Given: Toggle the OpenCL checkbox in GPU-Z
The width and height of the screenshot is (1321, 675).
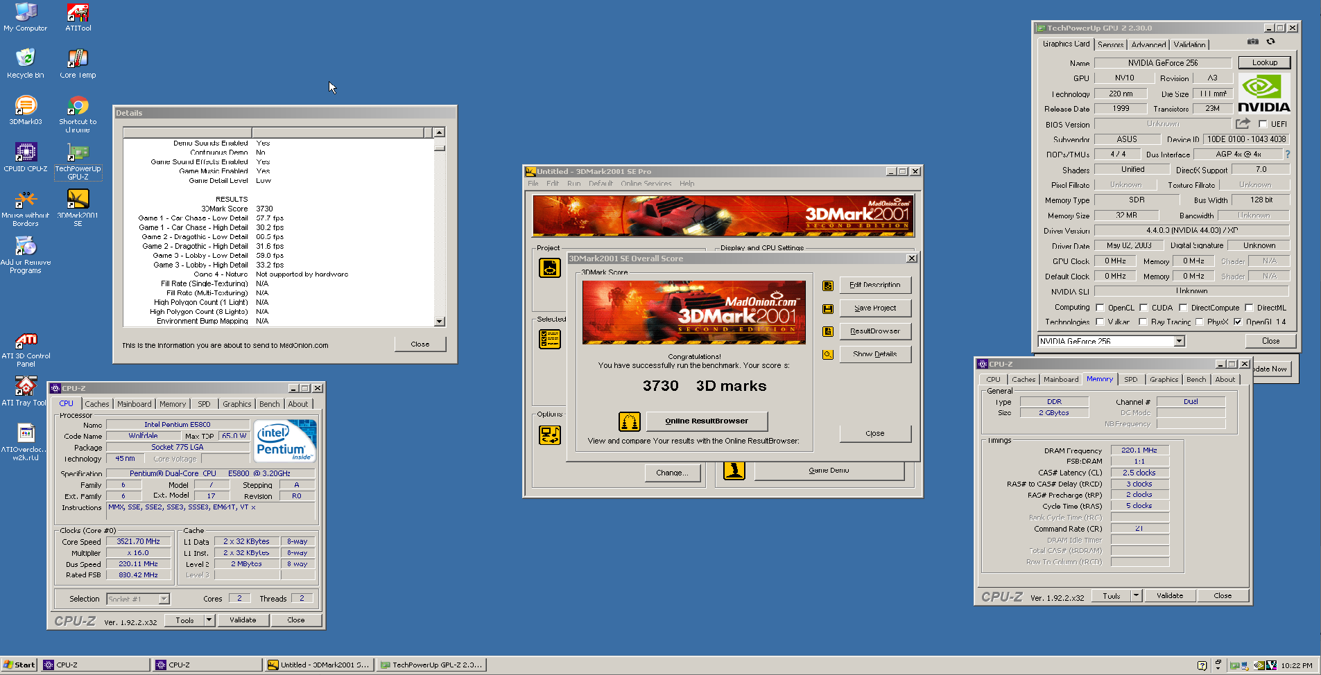Looking at the screenshot, I should 1100,308.
